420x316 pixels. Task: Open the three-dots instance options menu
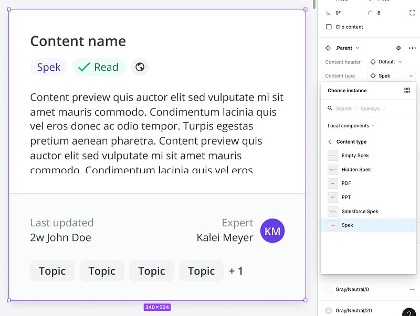coord(412,48)
